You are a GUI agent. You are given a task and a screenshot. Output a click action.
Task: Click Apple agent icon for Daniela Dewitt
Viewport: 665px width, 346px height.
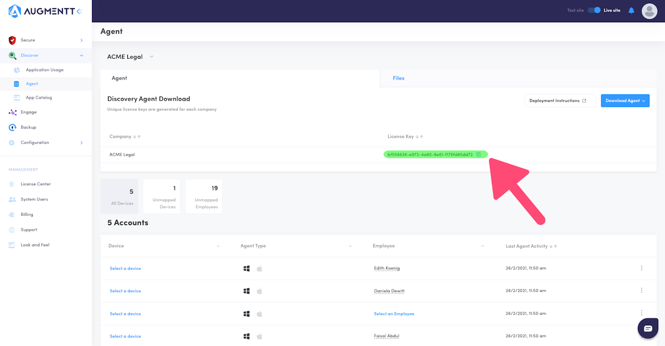click(259, 291)
